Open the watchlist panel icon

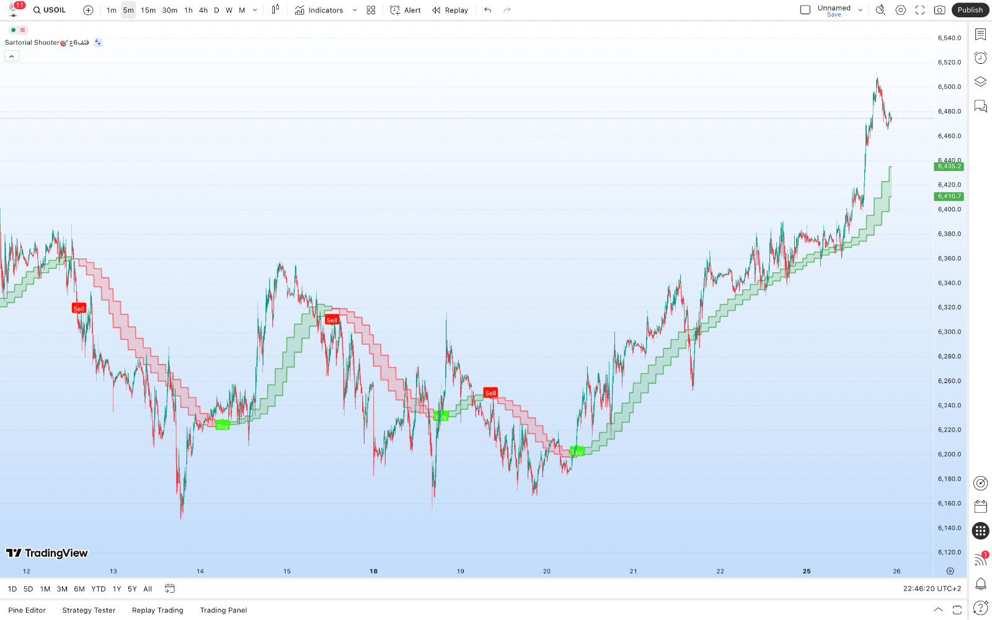[x=980, y=34]
